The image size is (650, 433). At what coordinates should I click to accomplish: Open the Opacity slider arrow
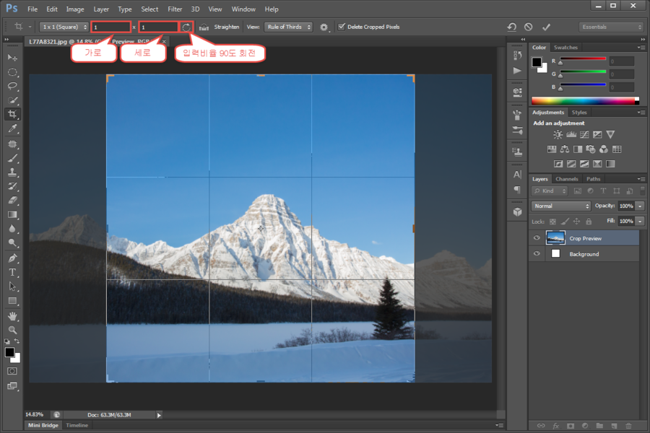pyautogui.click(x=640, y=206)
